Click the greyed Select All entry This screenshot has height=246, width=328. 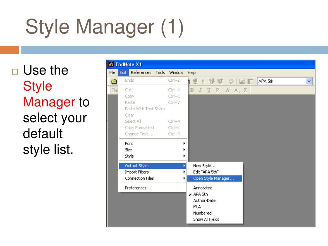(153, 121)
